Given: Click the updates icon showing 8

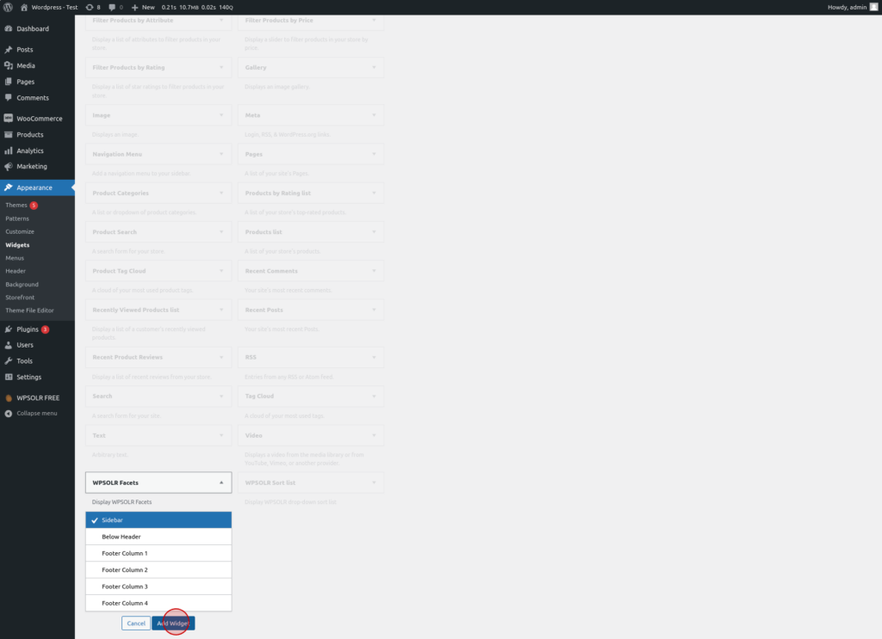Looking at the screenshot, I should [x=90, y=7].
